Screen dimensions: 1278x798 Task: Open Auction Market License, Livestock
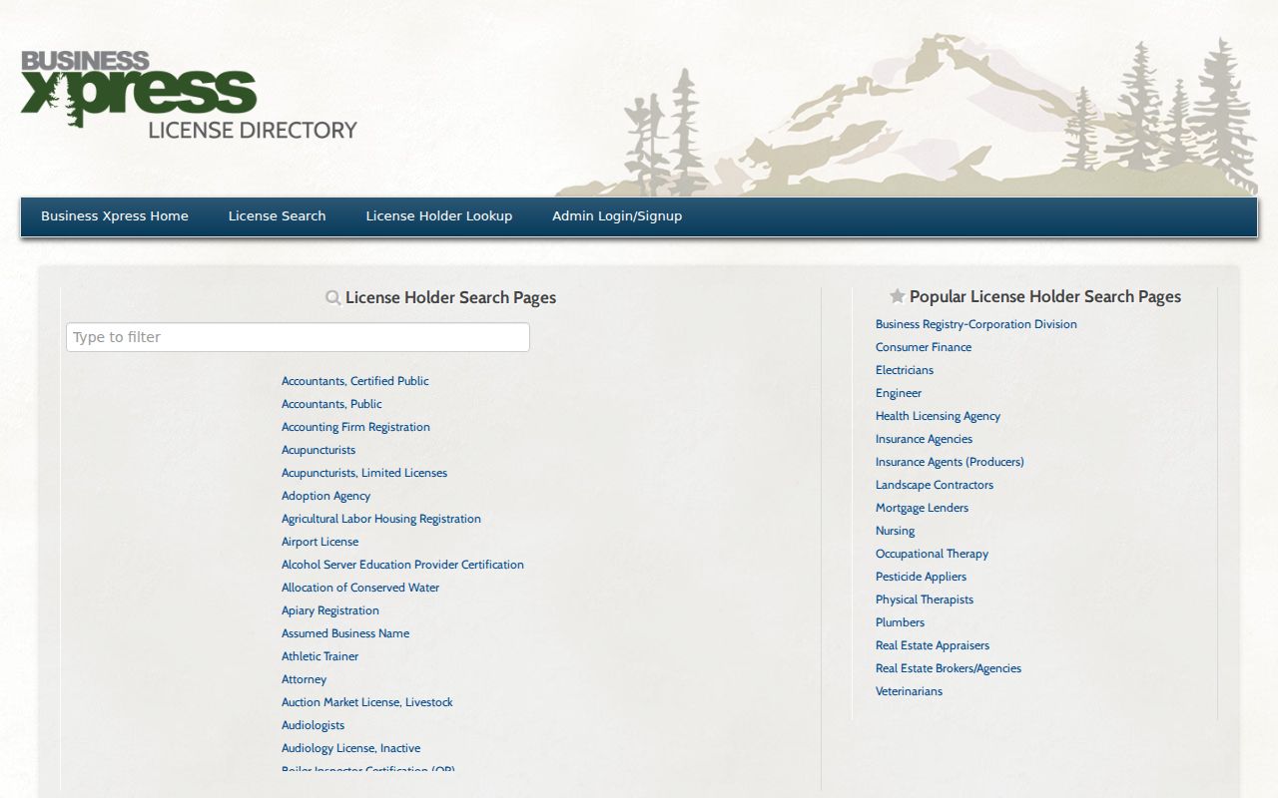[x=367, y=702]
